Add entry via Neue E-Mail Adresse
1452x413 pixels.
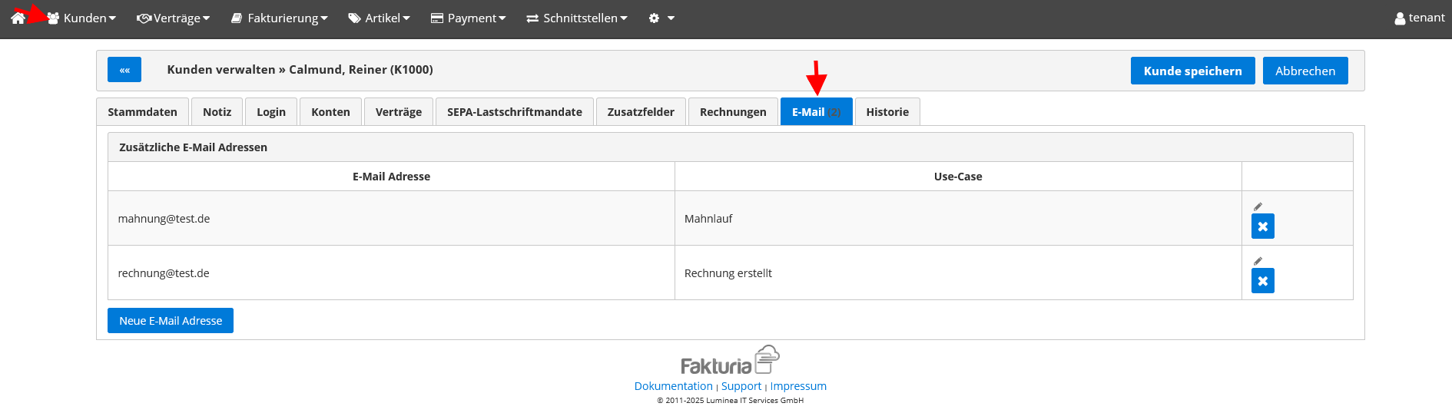(171, 321)
